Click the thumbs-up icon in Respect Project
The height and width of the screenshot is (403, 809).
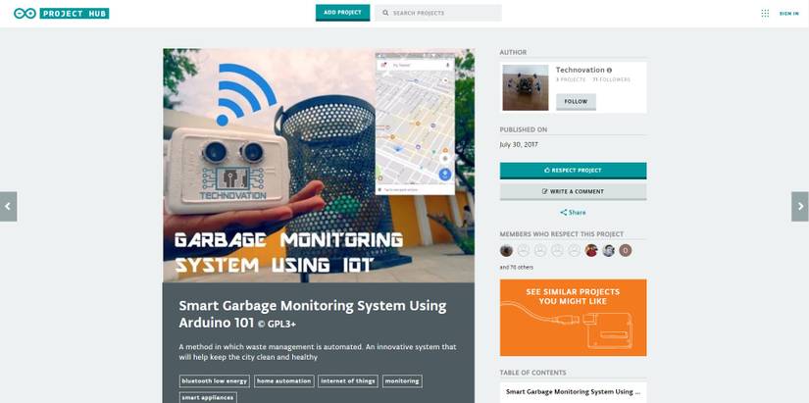coord(547,171)
